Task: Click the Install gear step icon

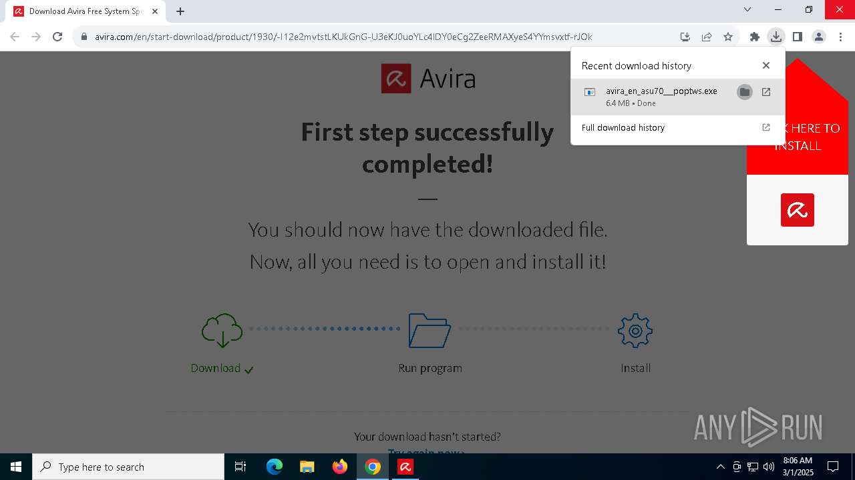Action: 635,330
